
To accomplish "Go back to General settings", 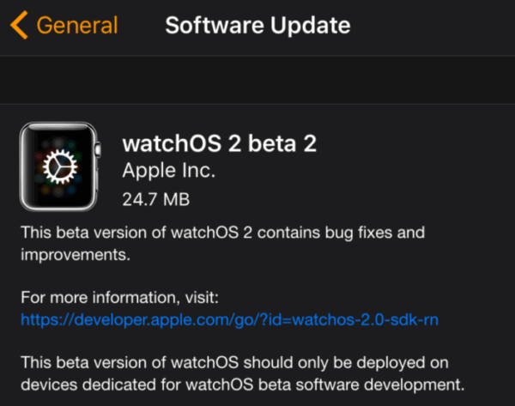I will [x=64, y=25].
